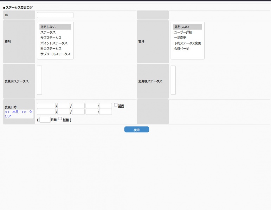This screenshot has width=271, height=210.
Task: Click the 本日 today link
Action: coord(15,112)
